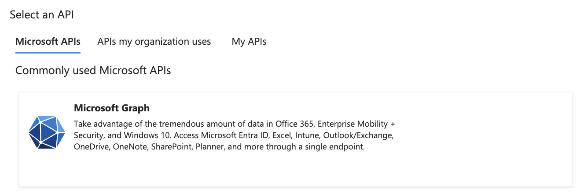Image resolution: width=580 pixels, height=192 pixels.
Task: Open the APIs my organization uses tab
Action: [x=154, y=42]
